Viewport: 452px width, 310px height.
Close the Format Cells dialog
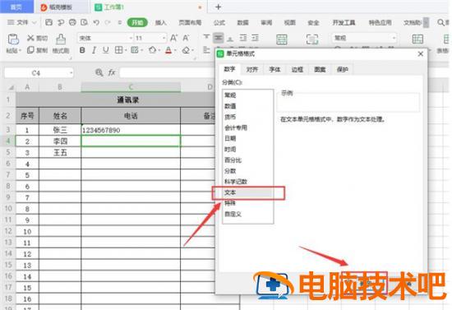(421, 54)
